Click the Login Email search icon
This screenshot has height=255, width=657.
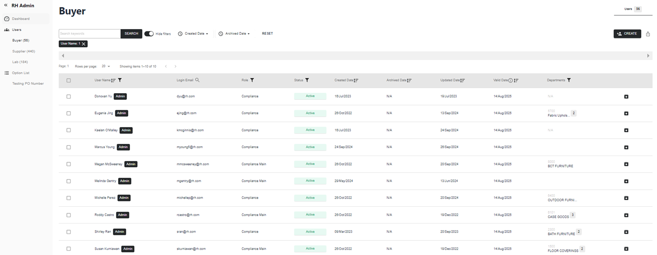tap(197, 80)
